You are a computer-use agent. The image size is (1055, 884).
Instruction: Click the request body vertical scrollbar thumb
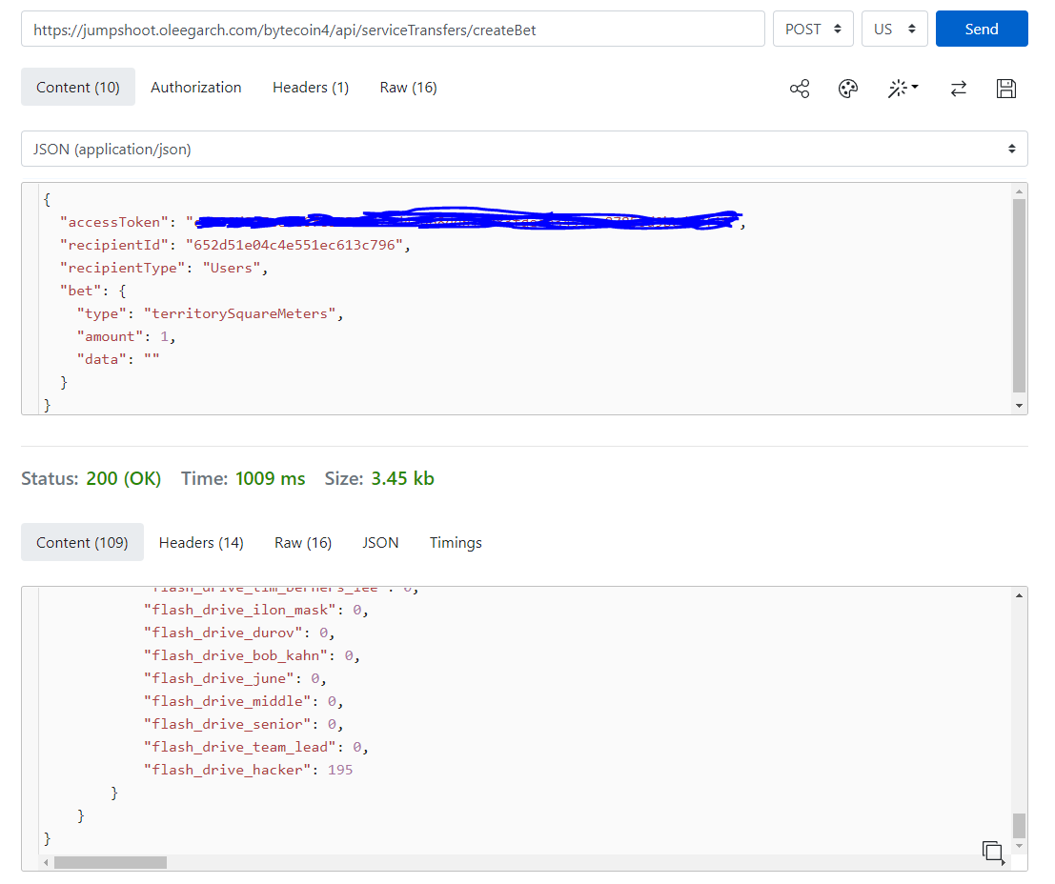point(1019,295)
